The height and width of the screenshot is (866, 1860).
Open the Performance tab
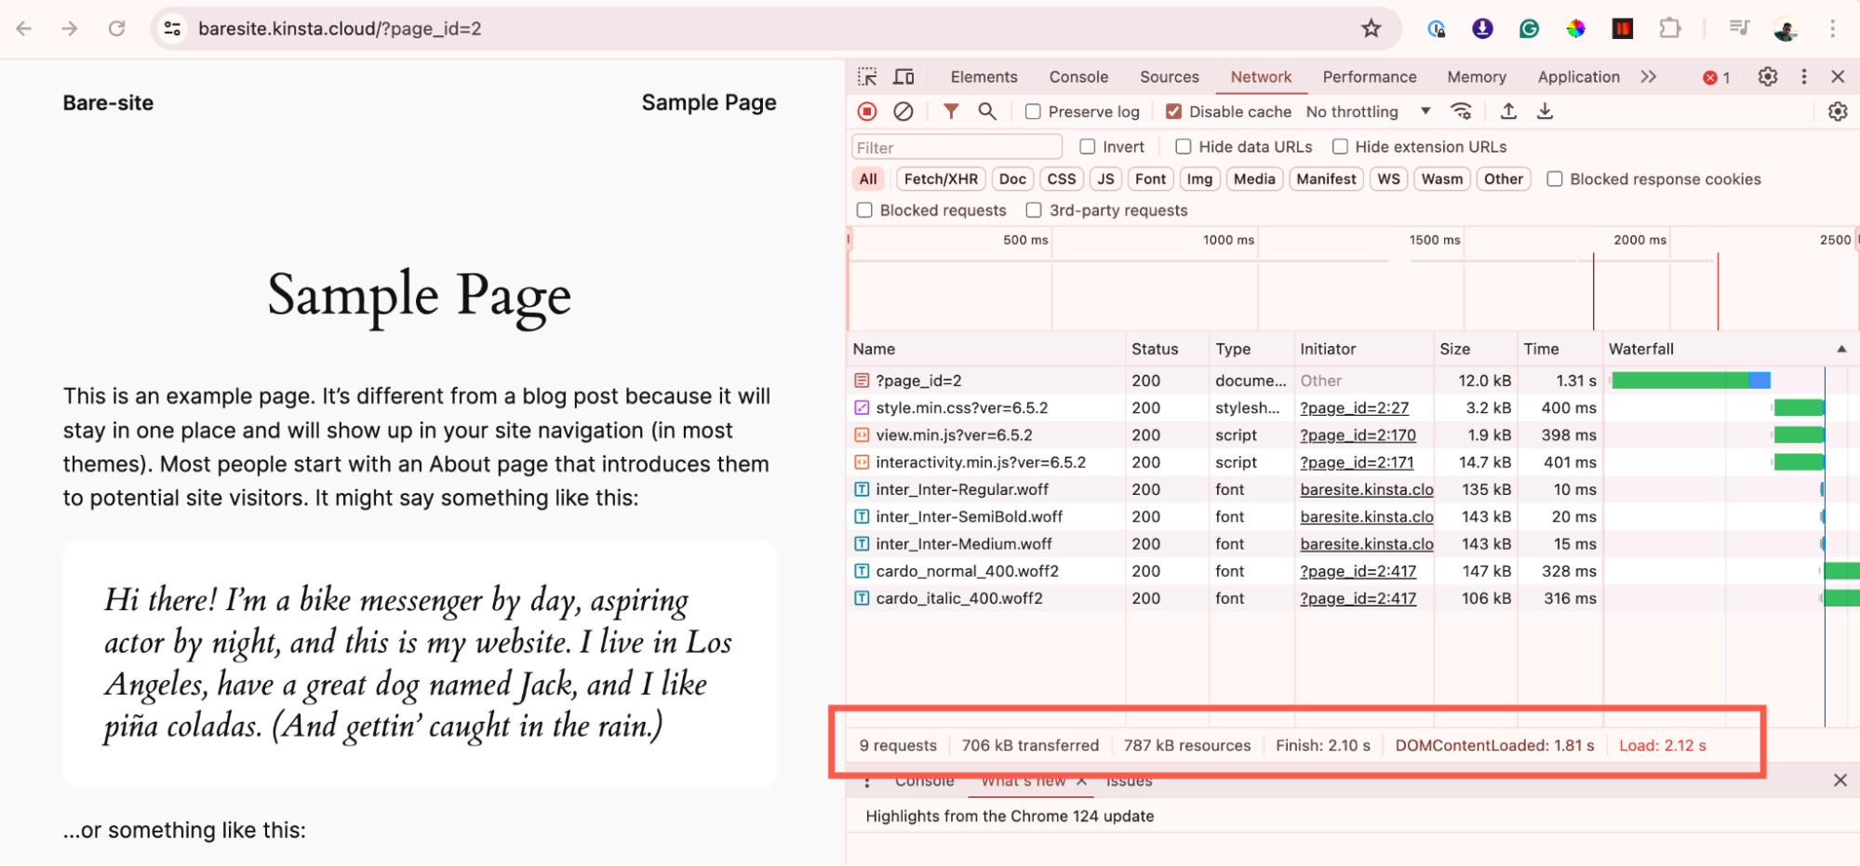coord(1369,77)
